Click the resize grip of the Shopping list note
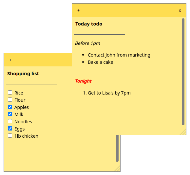 (x=118, y=169)
